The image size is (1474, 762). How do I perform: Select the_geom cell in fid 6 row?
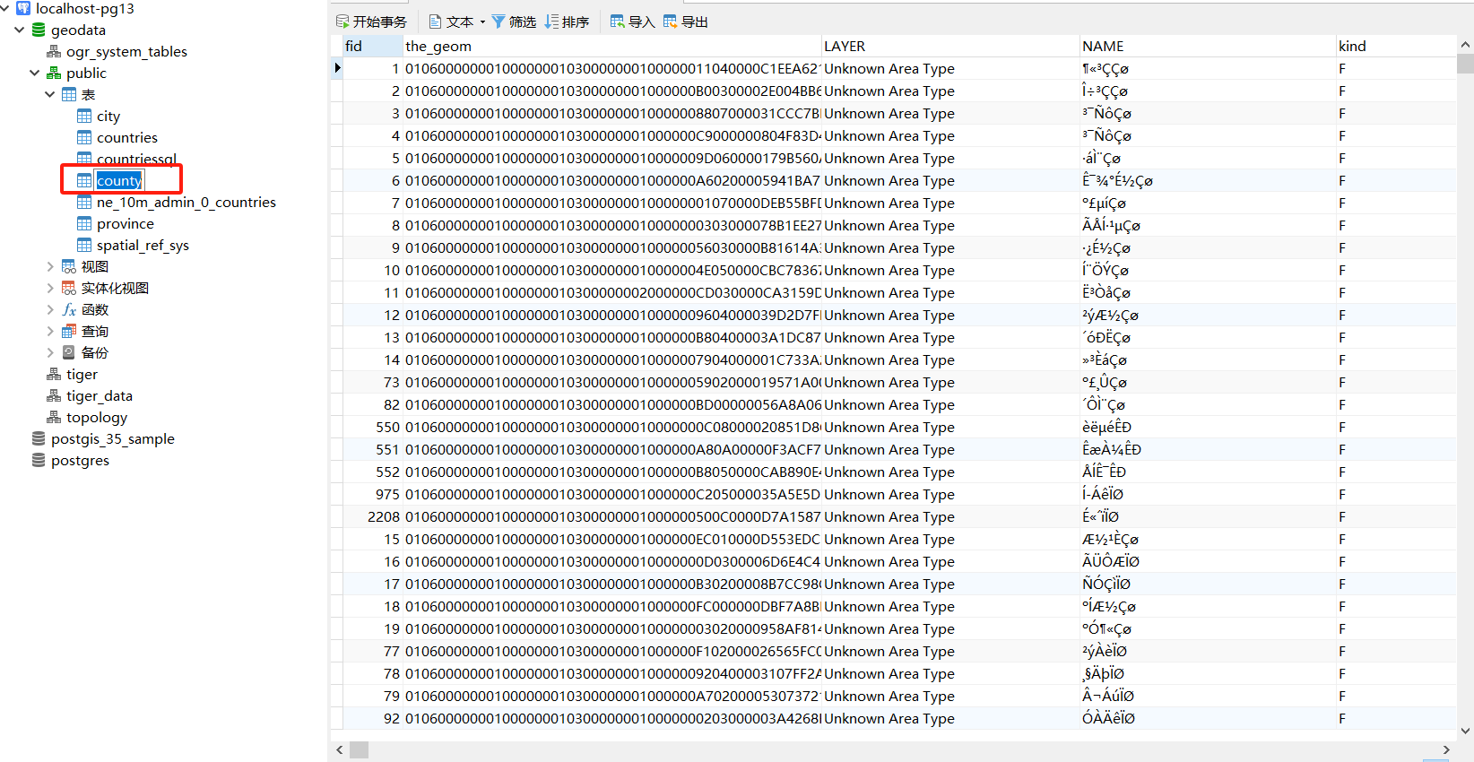tap(611, 180)
